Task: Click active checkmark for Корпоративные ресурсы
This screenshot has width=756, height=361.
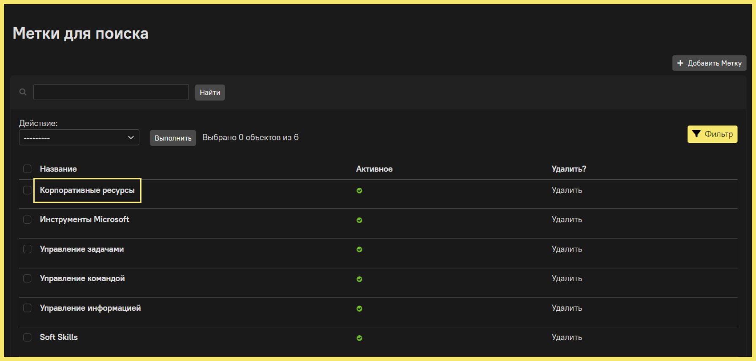Action: pos(359,191)
